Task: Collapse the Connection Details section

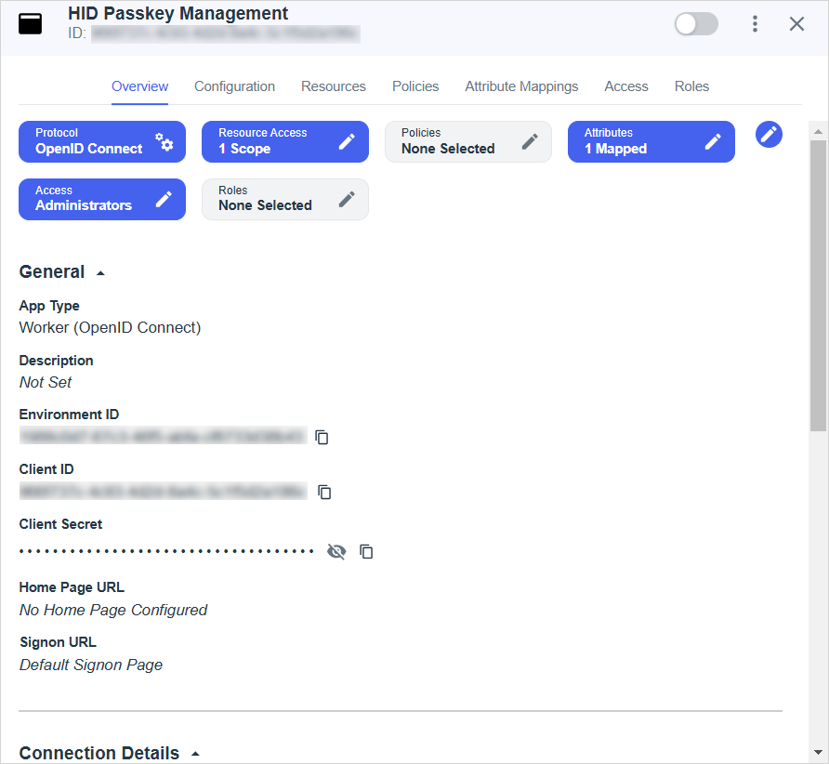Action: point(195,754)
